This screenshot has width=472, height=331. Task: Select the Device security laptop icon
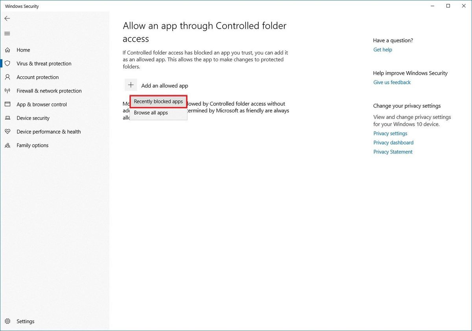pos(8,118)
